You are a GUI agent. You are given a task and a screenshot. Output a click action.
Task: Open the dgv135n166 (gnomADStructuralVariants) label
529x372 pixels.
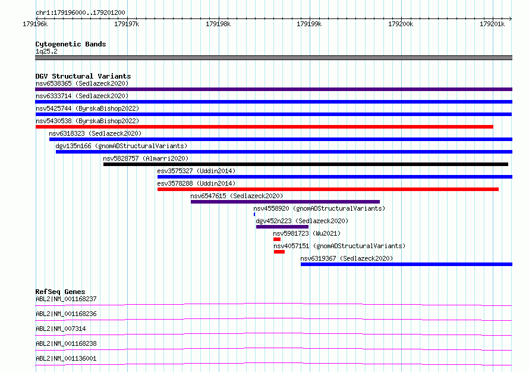tap(121, 146)
